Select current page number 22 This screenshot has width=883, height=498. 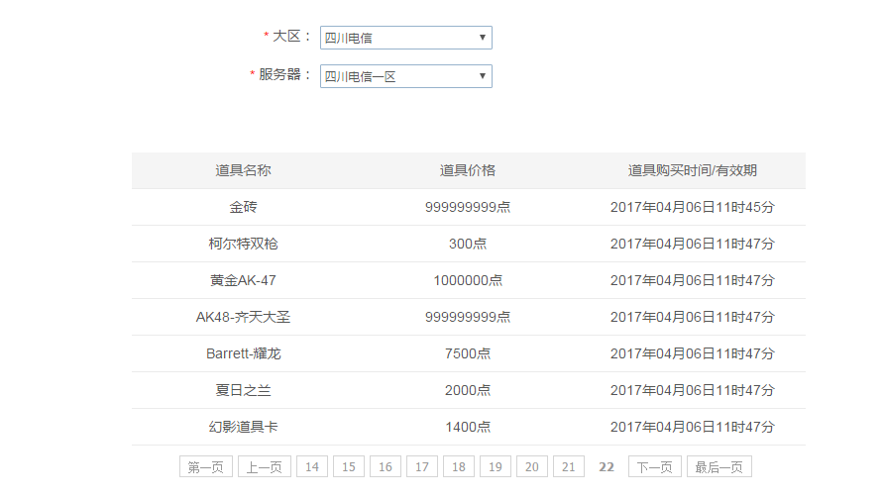coord(606,467)
